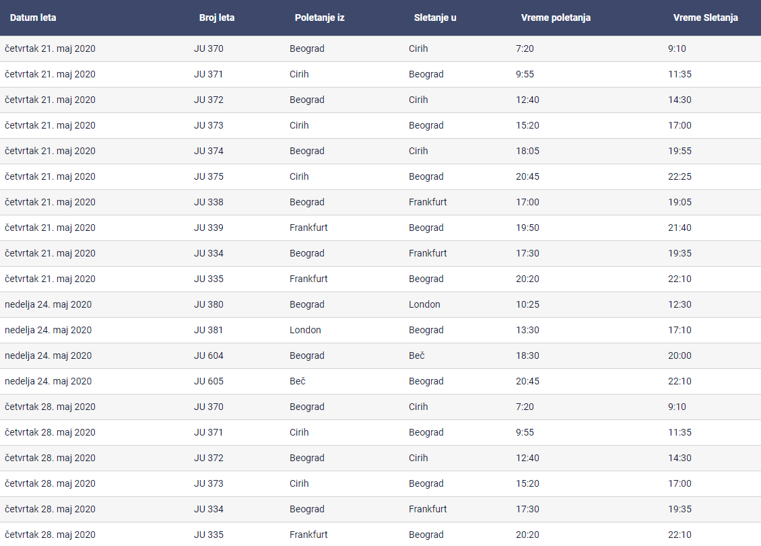Select the Poletanje iz column header
761x546 pixels.
(319, 18)
